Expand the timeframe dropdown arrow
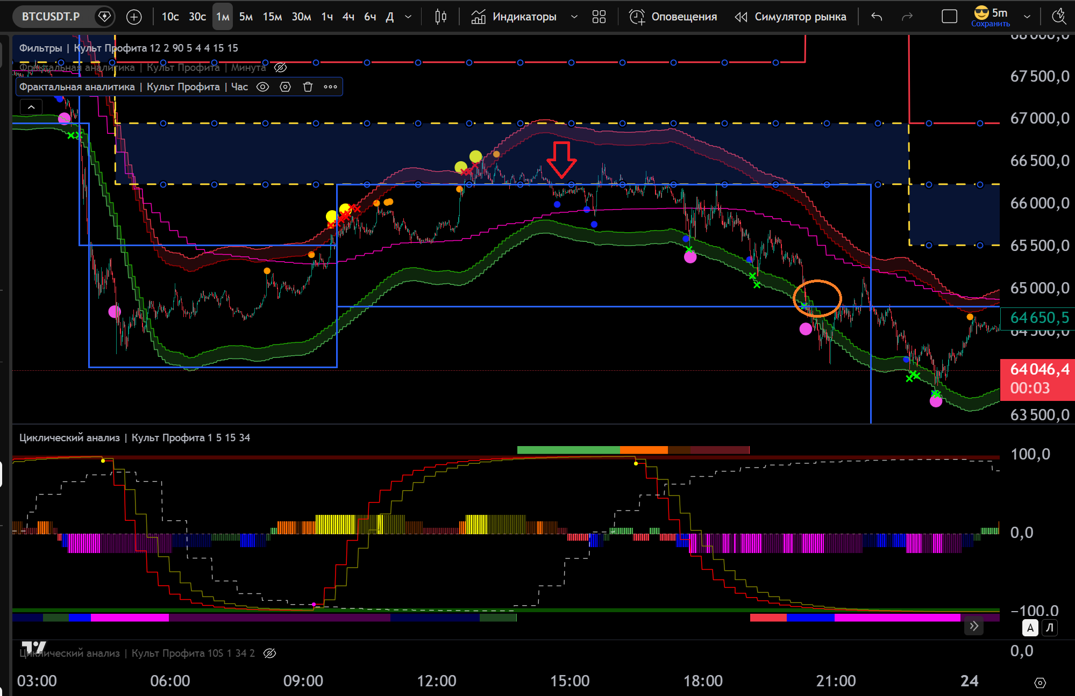This screenshot has width=1075, height=696. [x=408, y=17]
